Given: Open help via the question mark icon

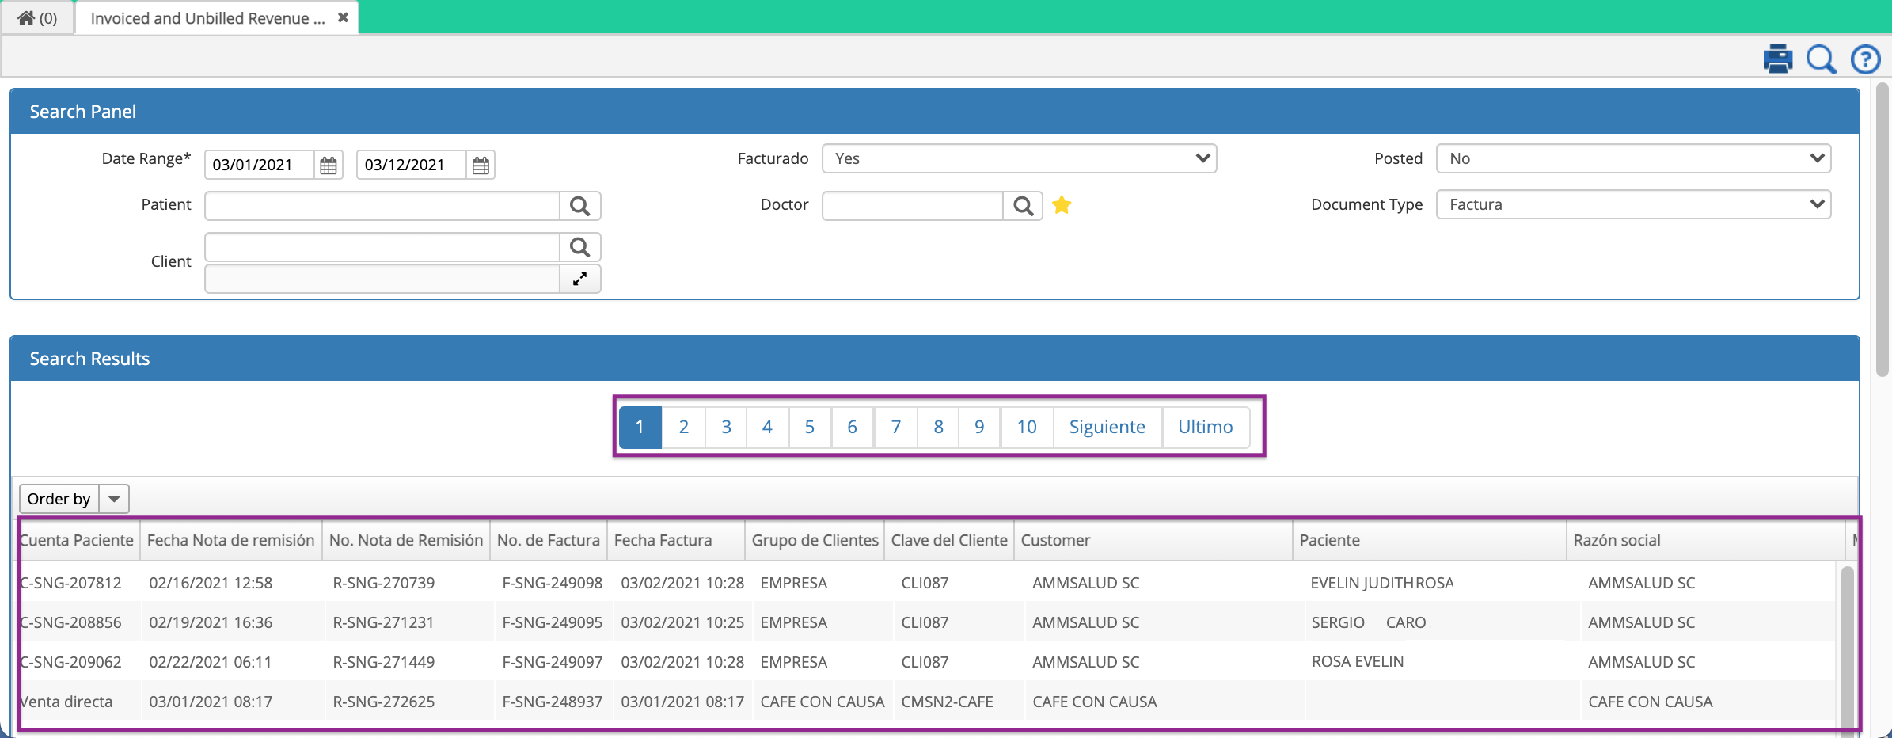Looking at the screenshot, I should [1865, 59].
